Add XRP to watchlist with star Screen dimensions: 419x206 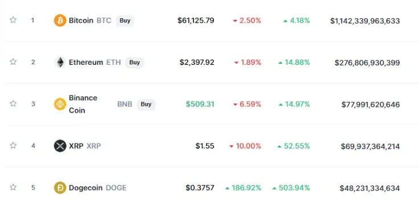click(x=13, y=145)
